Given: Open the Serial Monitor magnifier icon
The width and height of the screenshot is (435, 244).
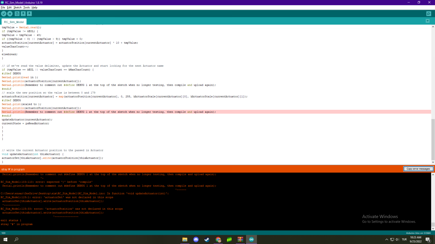Looking at the screenshot, I should coord(429,14).
